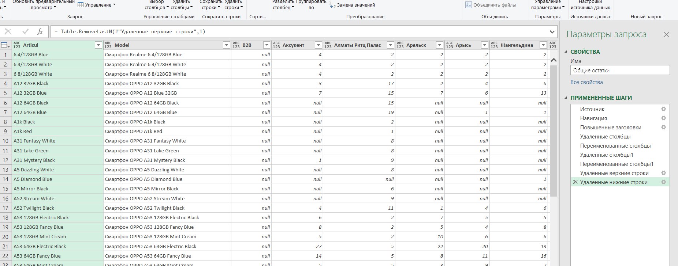
Task: Delete the Удаленные нижние строки step
Action: pos(575,182)
